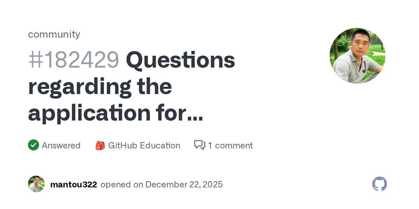Click the green Answered checkmark icon
This screenshot has height=209, width=419.
pyautogui.click(x=34, y=145)
